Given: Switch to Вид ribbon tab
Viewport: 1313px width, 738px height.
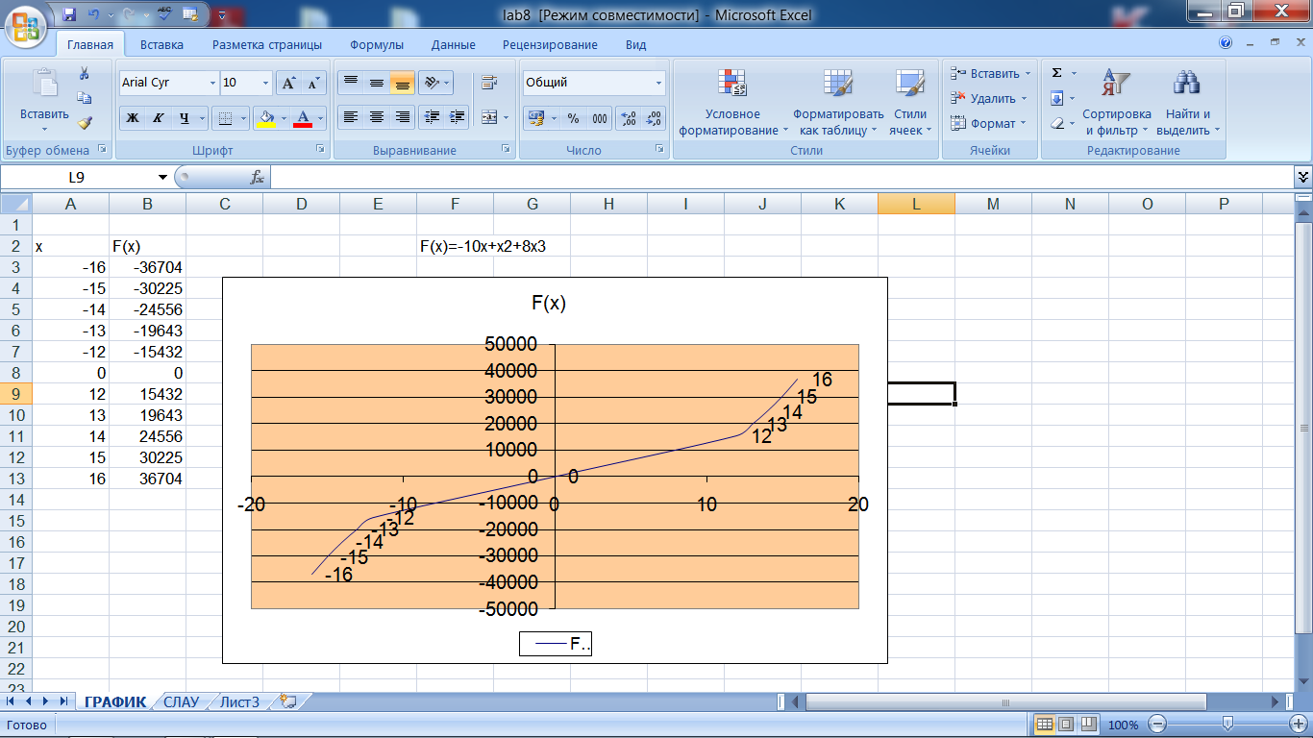Looking at the screenshot, I should tap(635, 44).
